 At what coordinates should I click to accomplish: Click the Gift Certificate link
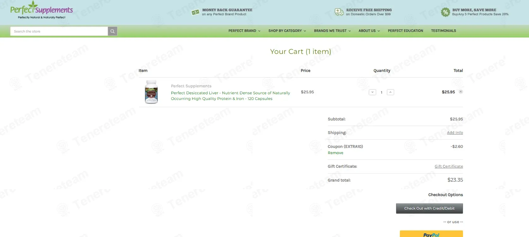449,166
